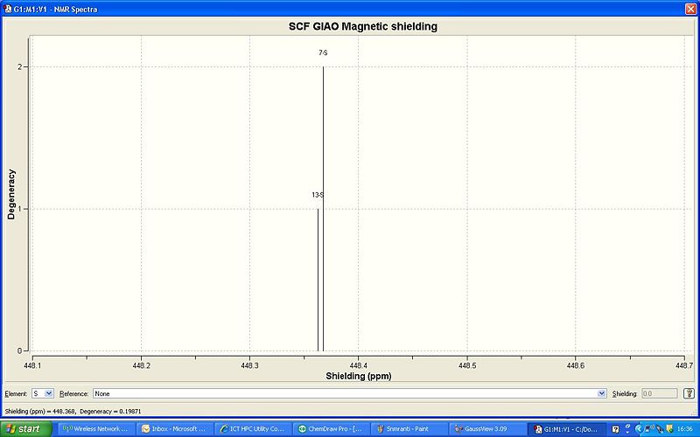Click the SCF GIAO Magnetic shielding title
The image size is (700, 437).
pyautogui.click(x=363, y=26)
